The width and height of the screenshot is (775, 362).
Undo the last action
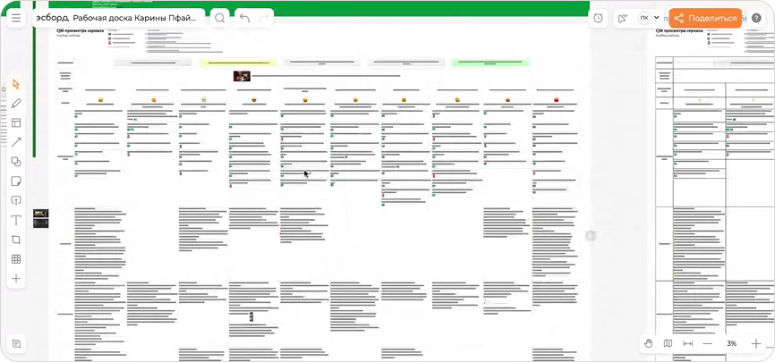pos(245,18)
